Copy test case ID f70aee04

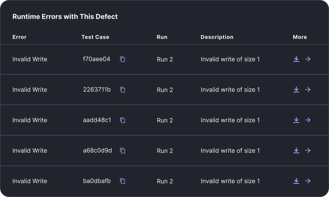(x=122, y=59)
